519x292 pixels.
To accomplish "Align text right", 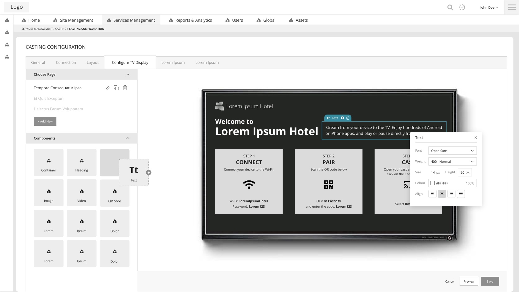I will (x=451, y=194).
